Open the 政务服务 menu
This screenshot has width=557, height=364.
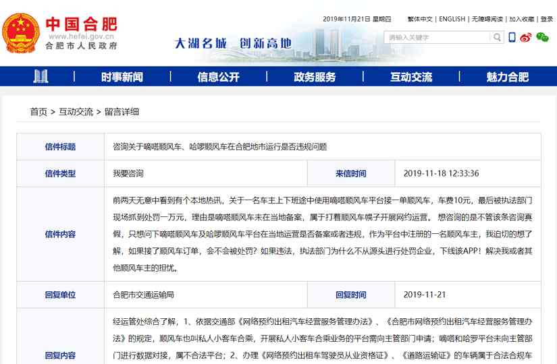(315, 77)
